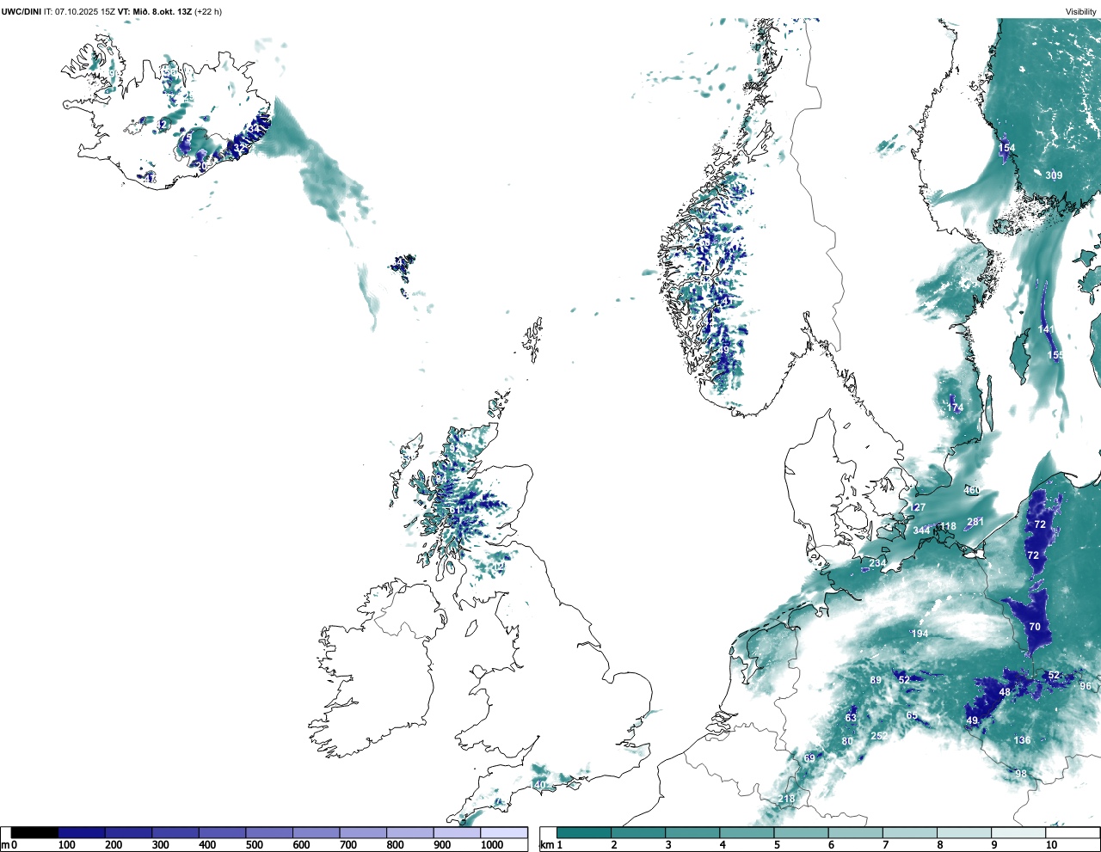Image resolution: width=1101 pixels, height=852 pixels.
Task: Click the '155' value in the Baltic Sea
Action: click(x=1055, y=355)
